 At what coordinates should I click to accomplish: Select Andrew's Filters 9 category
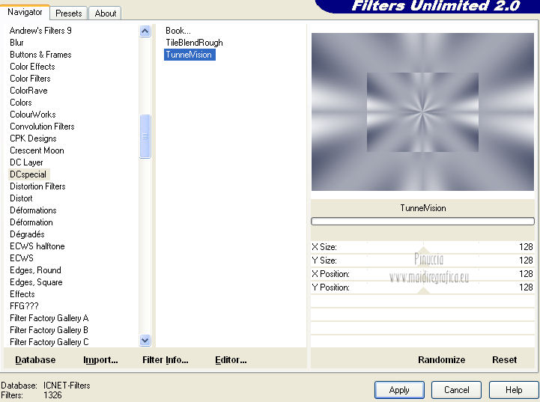[x=40, y=31]
